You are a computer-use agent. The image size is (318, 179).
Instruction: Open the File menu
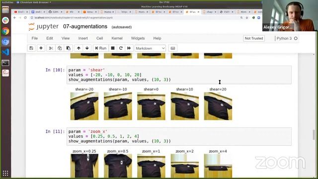coord(35,38)
